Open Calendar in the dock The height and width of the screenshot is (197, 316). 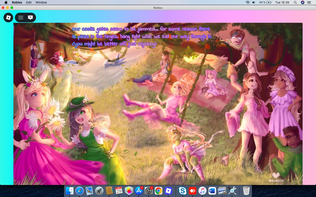[119, 191]
